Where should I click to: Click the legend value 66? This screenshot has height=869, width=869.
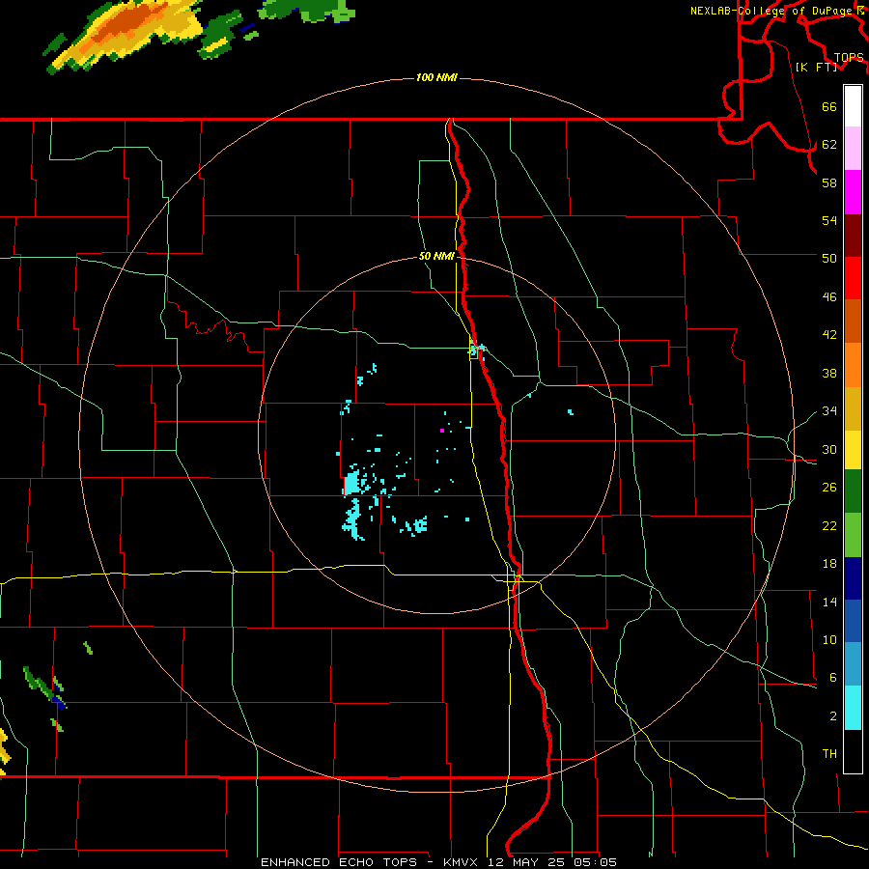point(829,107)
